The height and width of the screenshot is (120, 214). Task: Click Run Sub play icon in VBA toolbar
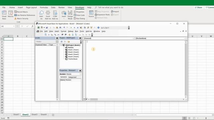(71, 28)
